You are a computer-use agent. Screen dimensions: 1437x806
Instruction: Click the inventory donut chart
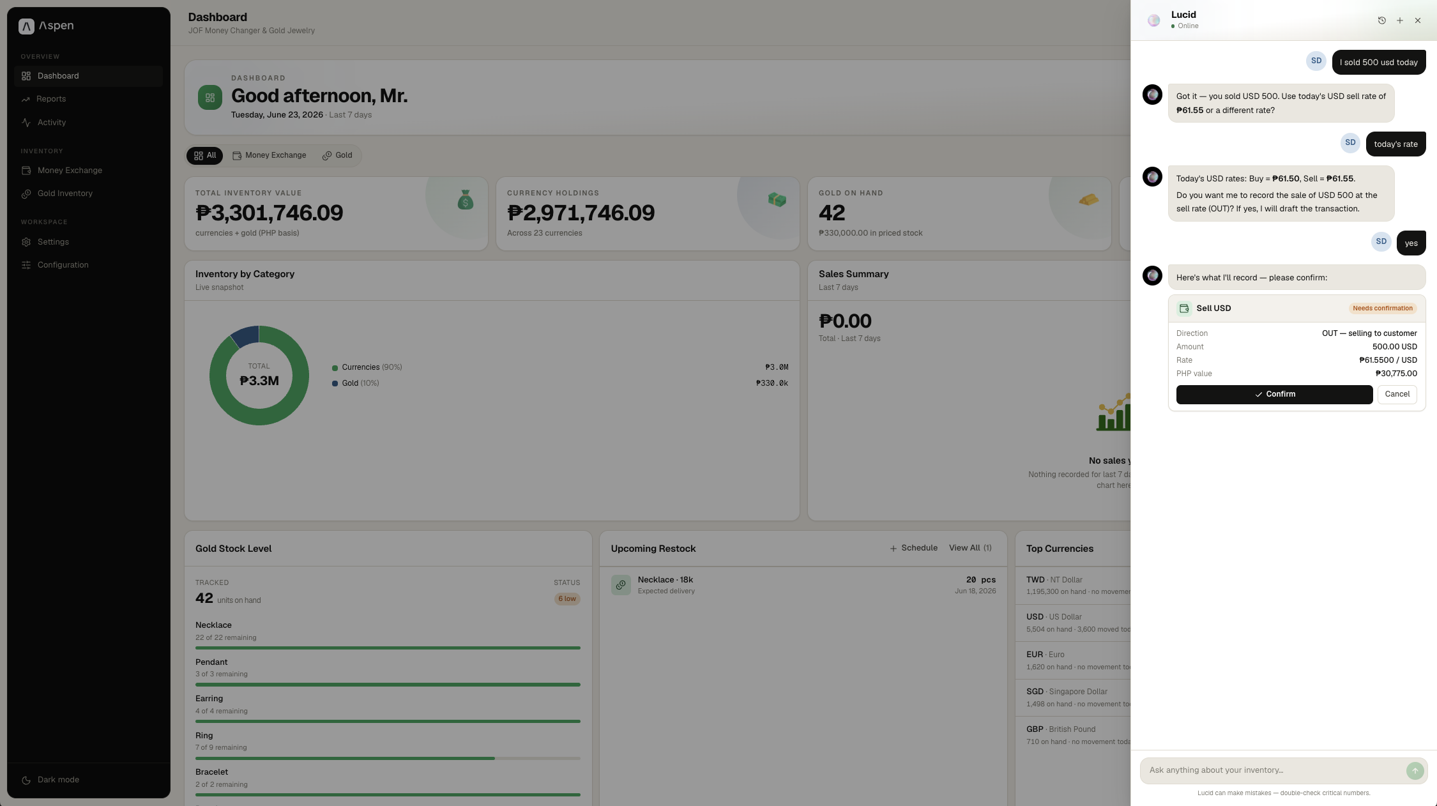point(259,376)
